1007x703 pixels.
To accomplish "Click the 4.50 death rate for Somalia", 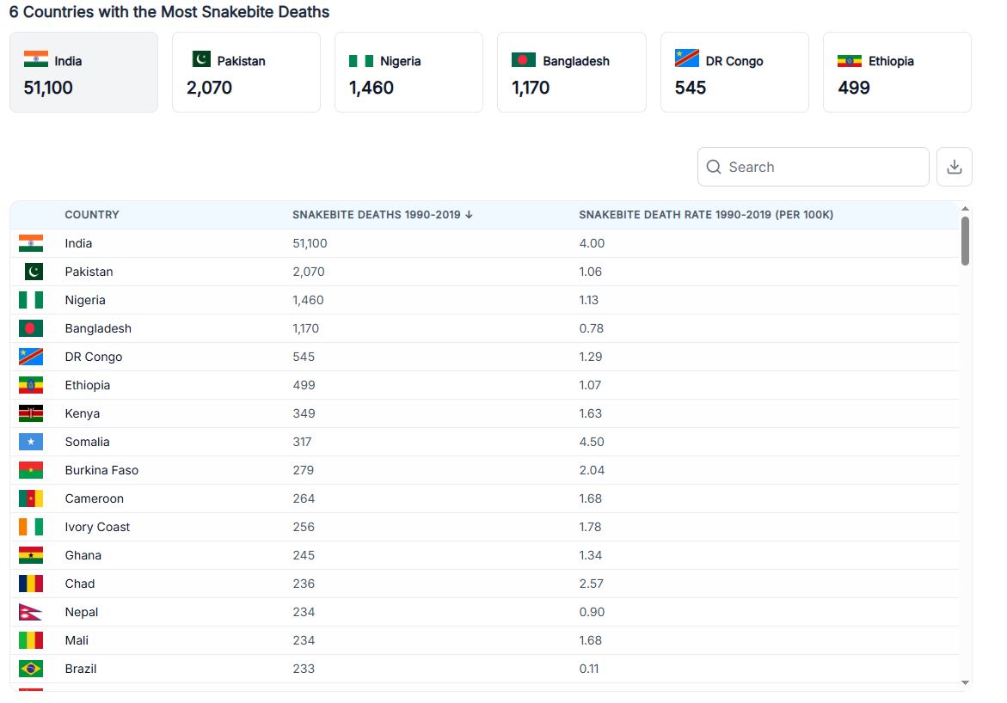I will pos(592,442).
